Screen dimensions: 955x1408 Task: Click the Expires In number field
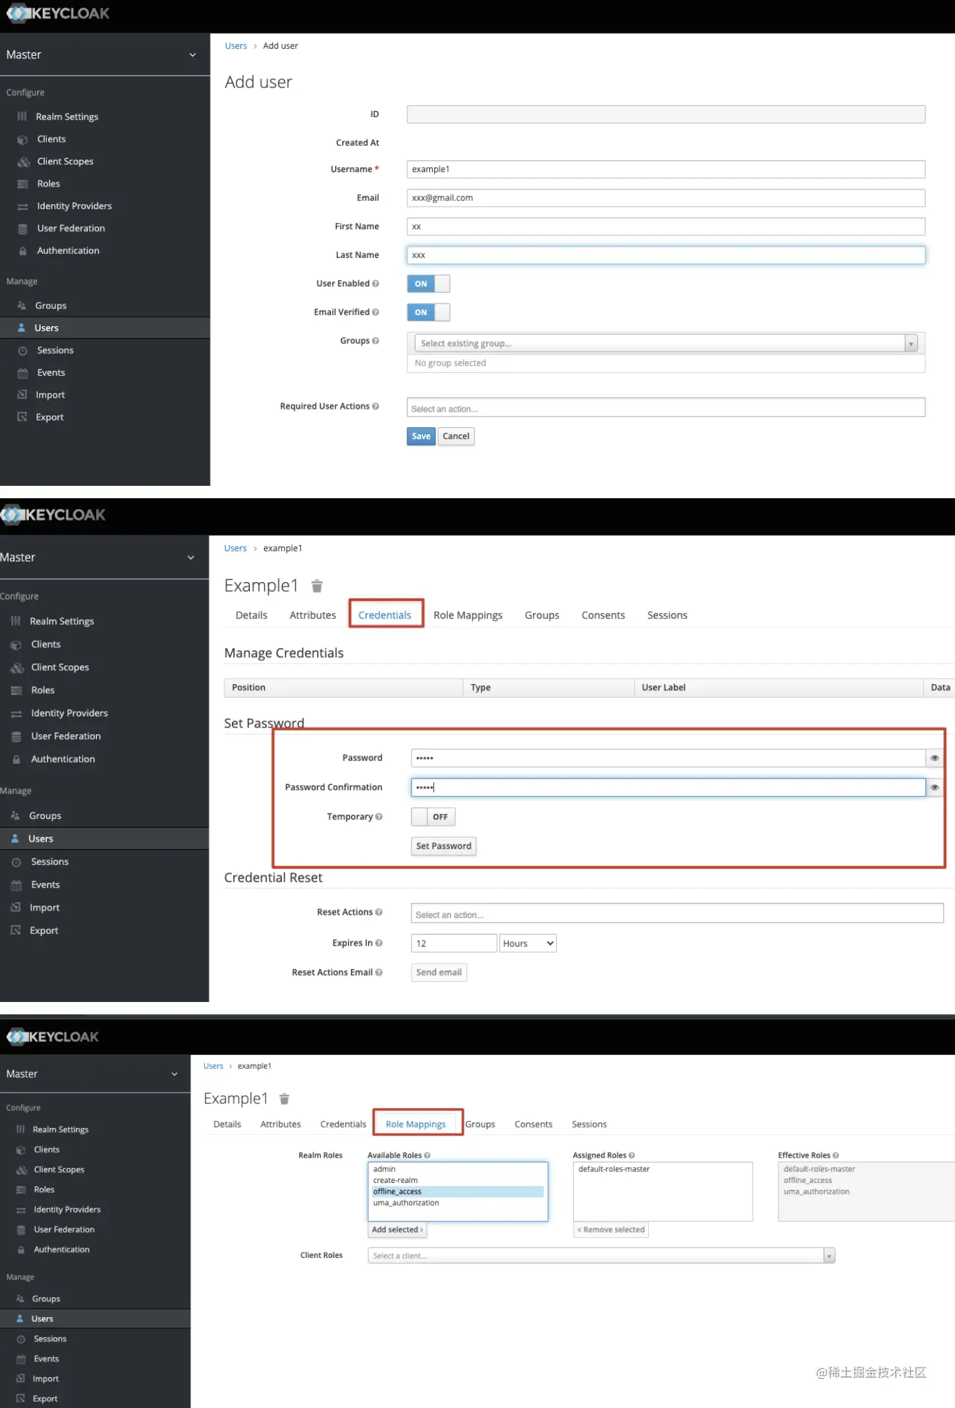[x=454, y=943]
